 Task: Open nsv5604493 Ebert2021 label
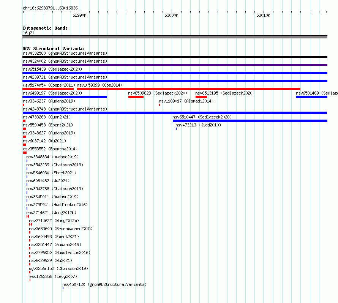click(54, 237)
